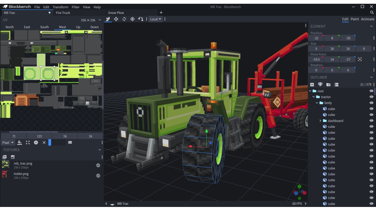The width and height of the screenshot is (376, 211).
Task: Open the Pixel snap dropdown in UV panel
Action: 8,143
